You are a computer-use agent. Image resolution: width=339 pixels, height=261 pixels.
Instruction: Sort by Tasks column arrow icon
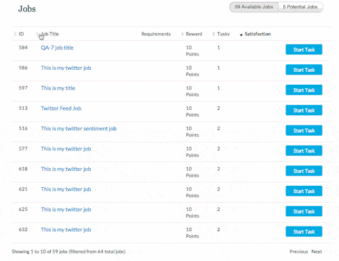click(x=214, y=34)
